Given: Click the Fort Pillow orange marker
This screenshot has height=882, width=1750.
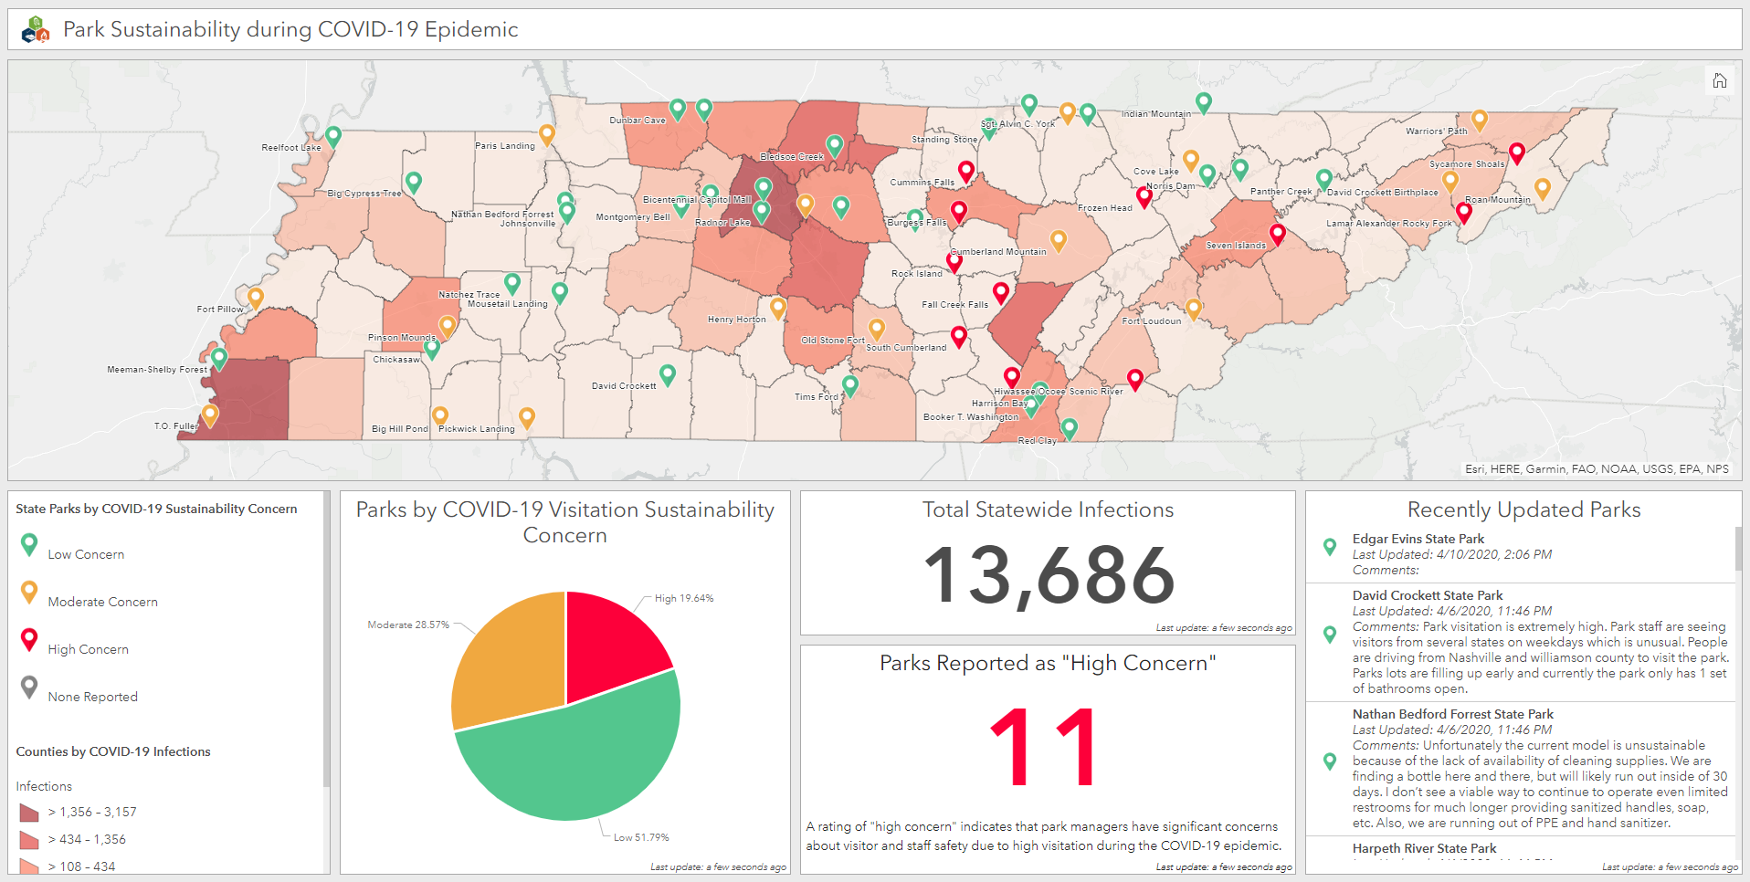Looking at the screenshot, I should 257,297.
